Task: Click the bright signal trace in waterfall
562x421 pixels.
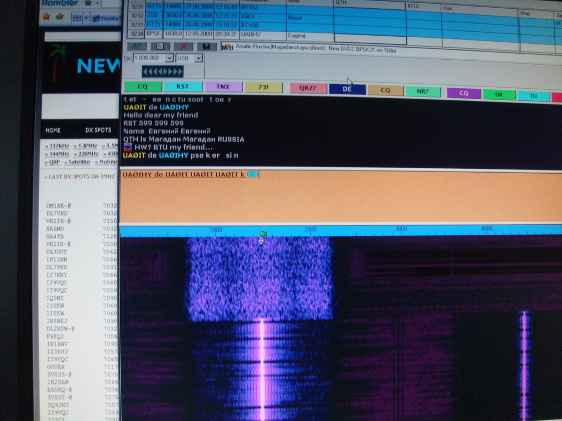Action: 262,367
